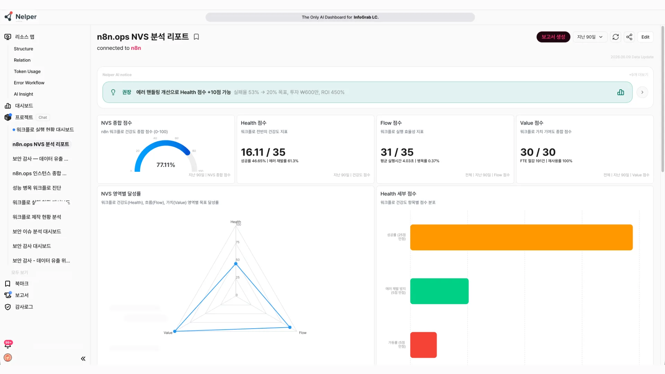The width and height of the screenshot is (665, 374).
Task: Click the Edit button
Action: coord(645,37)
